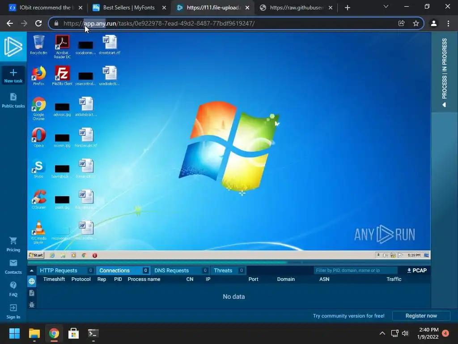Switch to Threats tab
Image resolution: width=458 pixels, height=344 pixels.
click(229, 271)
